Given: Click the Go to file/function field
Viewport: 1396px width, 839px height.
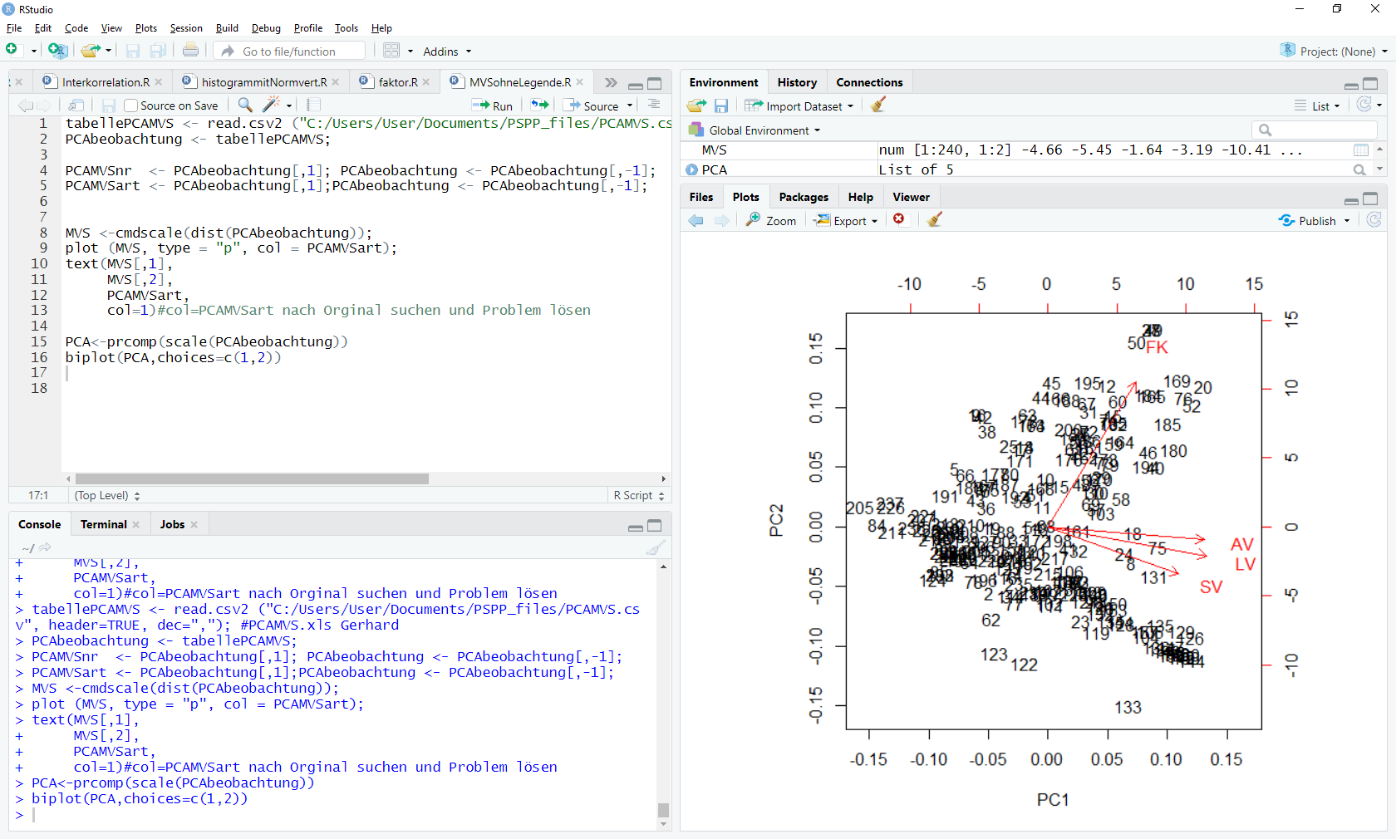Looking at the screenshot, I should [x=289, y=52].
